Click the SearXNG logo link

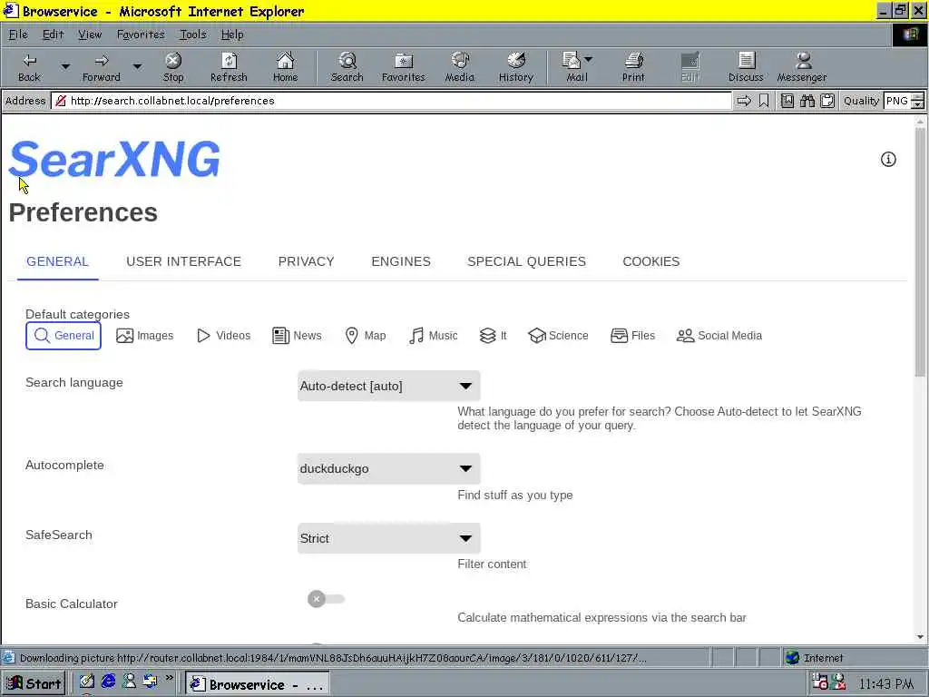(x=114, y=160)
